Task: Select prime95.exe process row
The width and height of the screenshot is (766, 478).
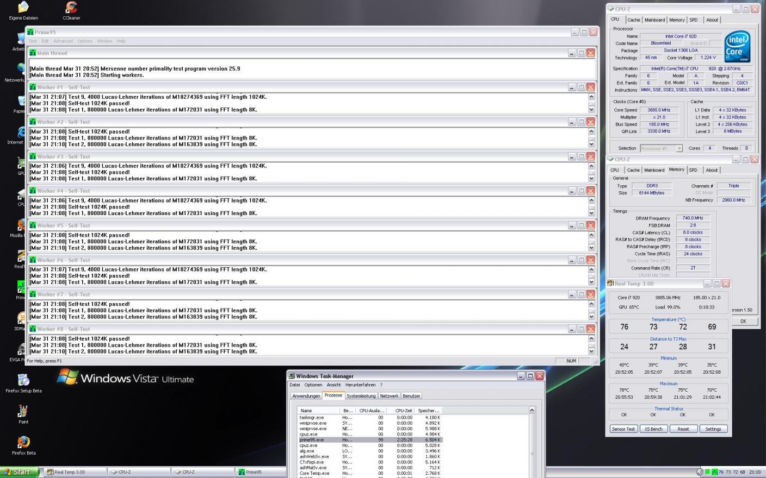Action: (x=370, y=440)
